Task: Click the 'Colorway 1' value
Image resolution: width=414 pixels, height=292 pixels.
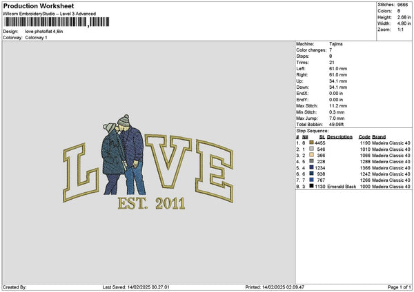Action: click(36, 38)
